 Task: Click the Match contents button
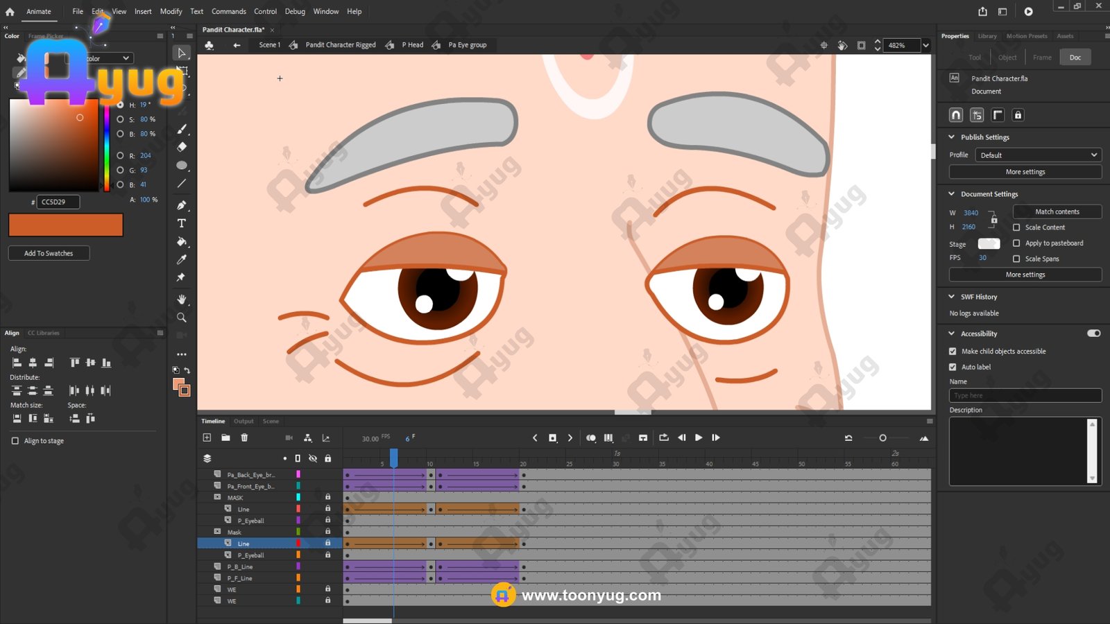coord(1057,211)
